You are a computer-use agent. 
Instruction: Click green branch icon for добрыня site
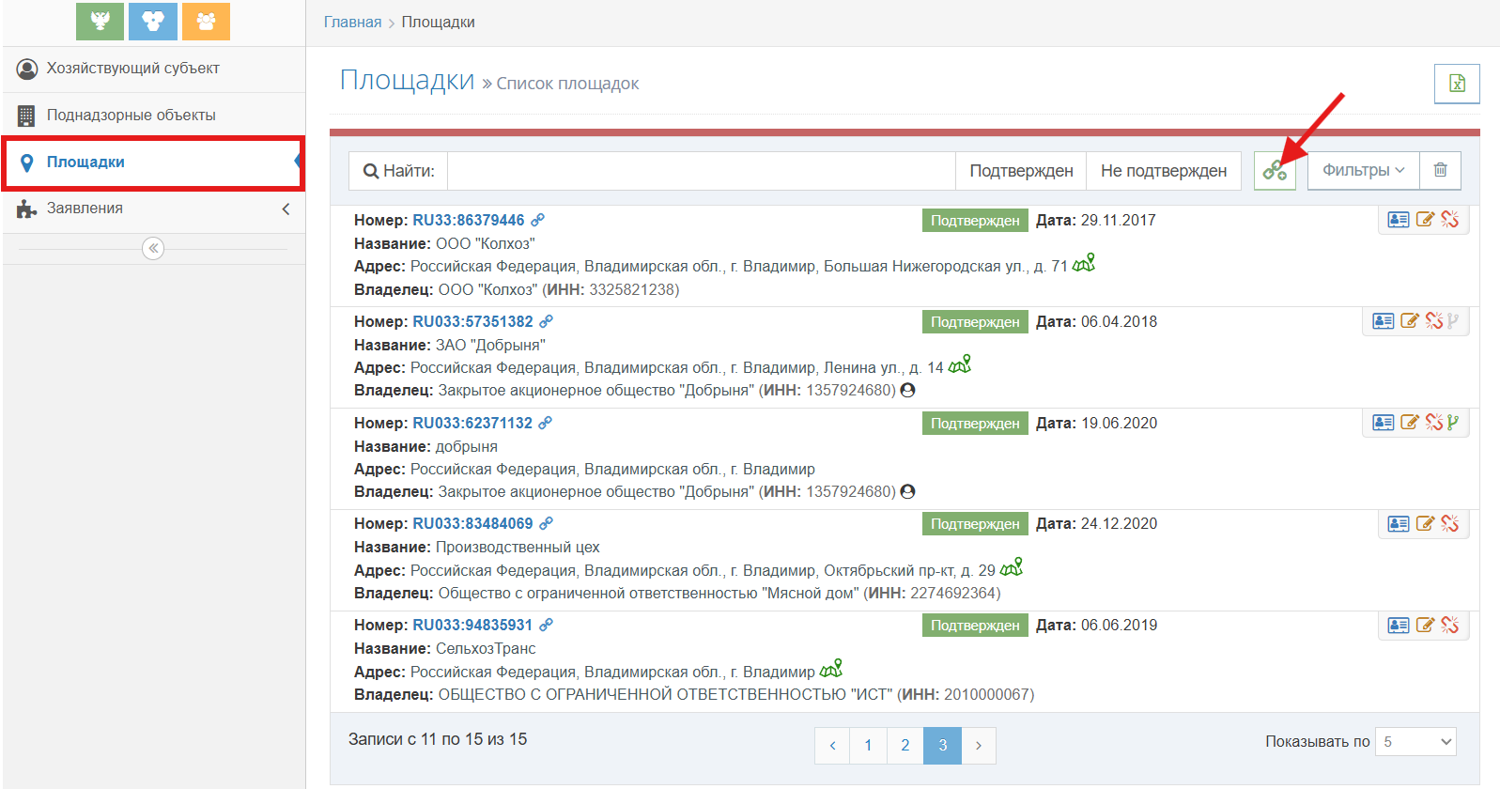coord(1454,423)
